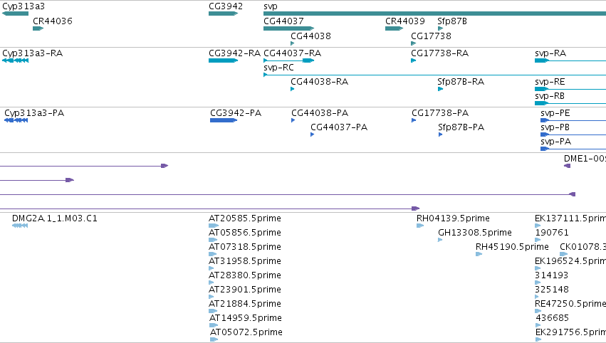Select the GH13308.5prime EST label
Viewport: 606px width, 343px height.
click(x=474, y=232)
